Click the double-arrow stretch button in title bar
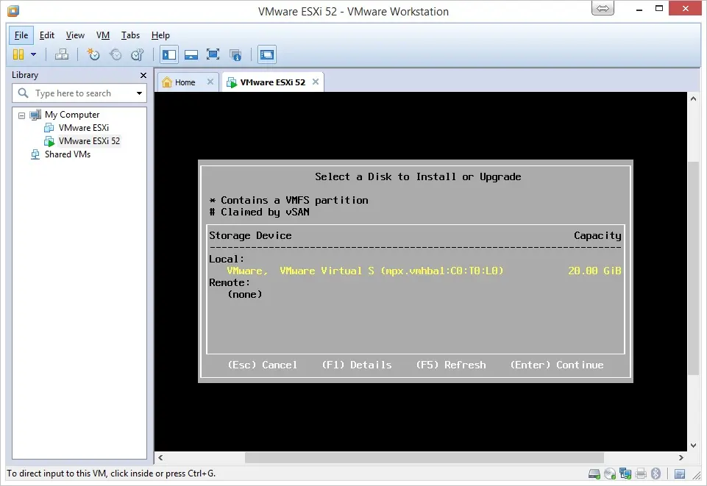Screen dimensions: 707x486 603,8
